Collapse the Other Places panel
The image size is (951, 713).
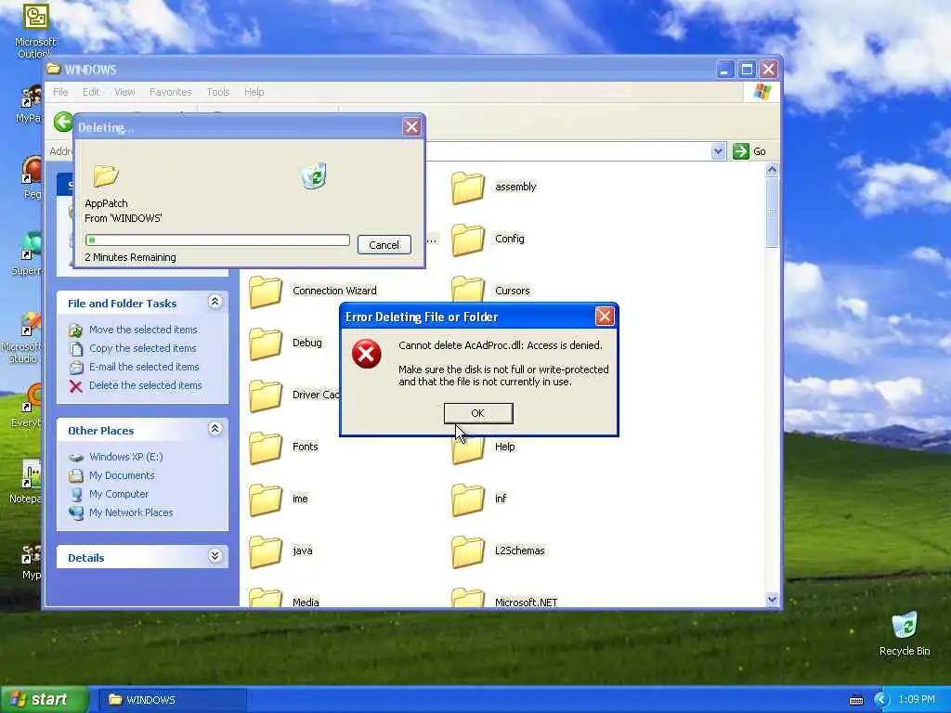215,429
